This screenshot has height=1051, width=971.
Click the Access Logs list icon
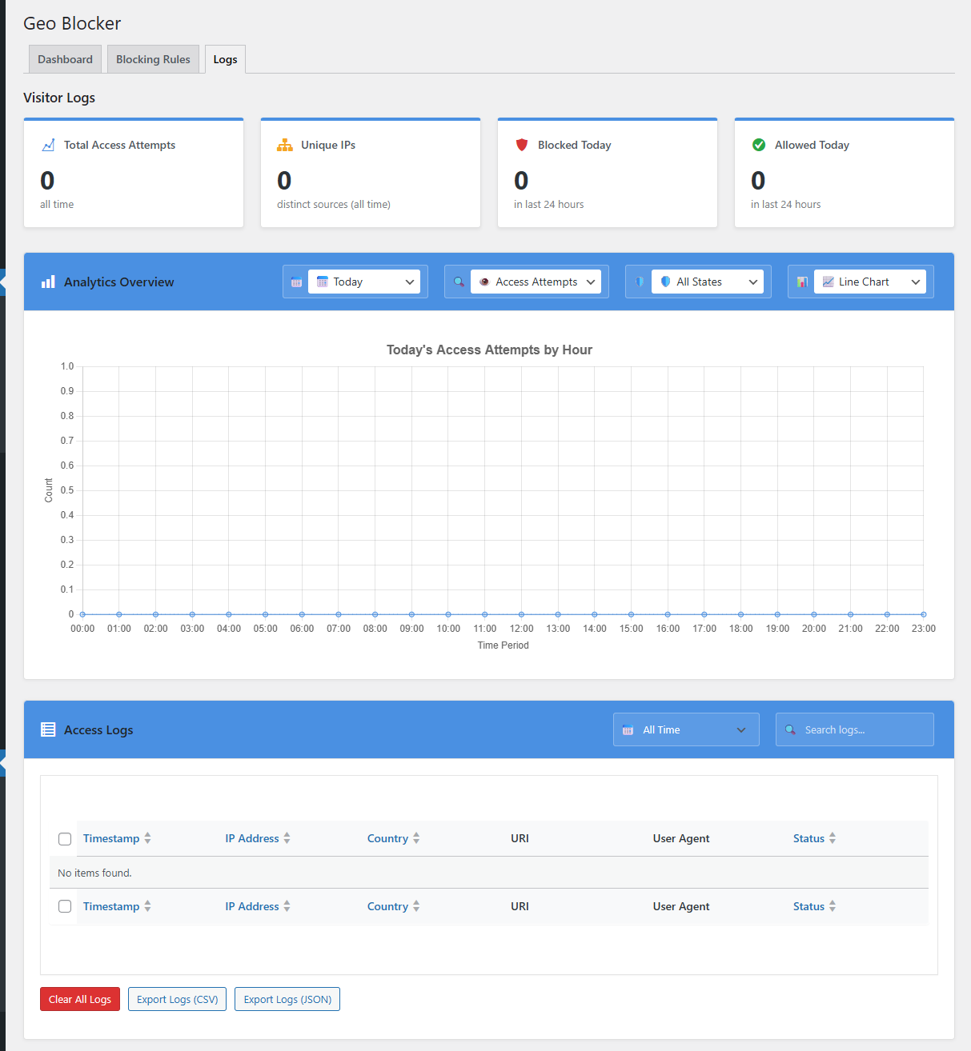(48, 729)
